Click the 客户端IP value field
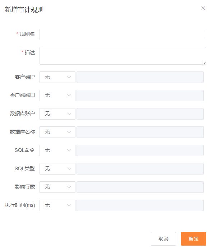This screenshot has height=251, width=208. tap(140, 77)
